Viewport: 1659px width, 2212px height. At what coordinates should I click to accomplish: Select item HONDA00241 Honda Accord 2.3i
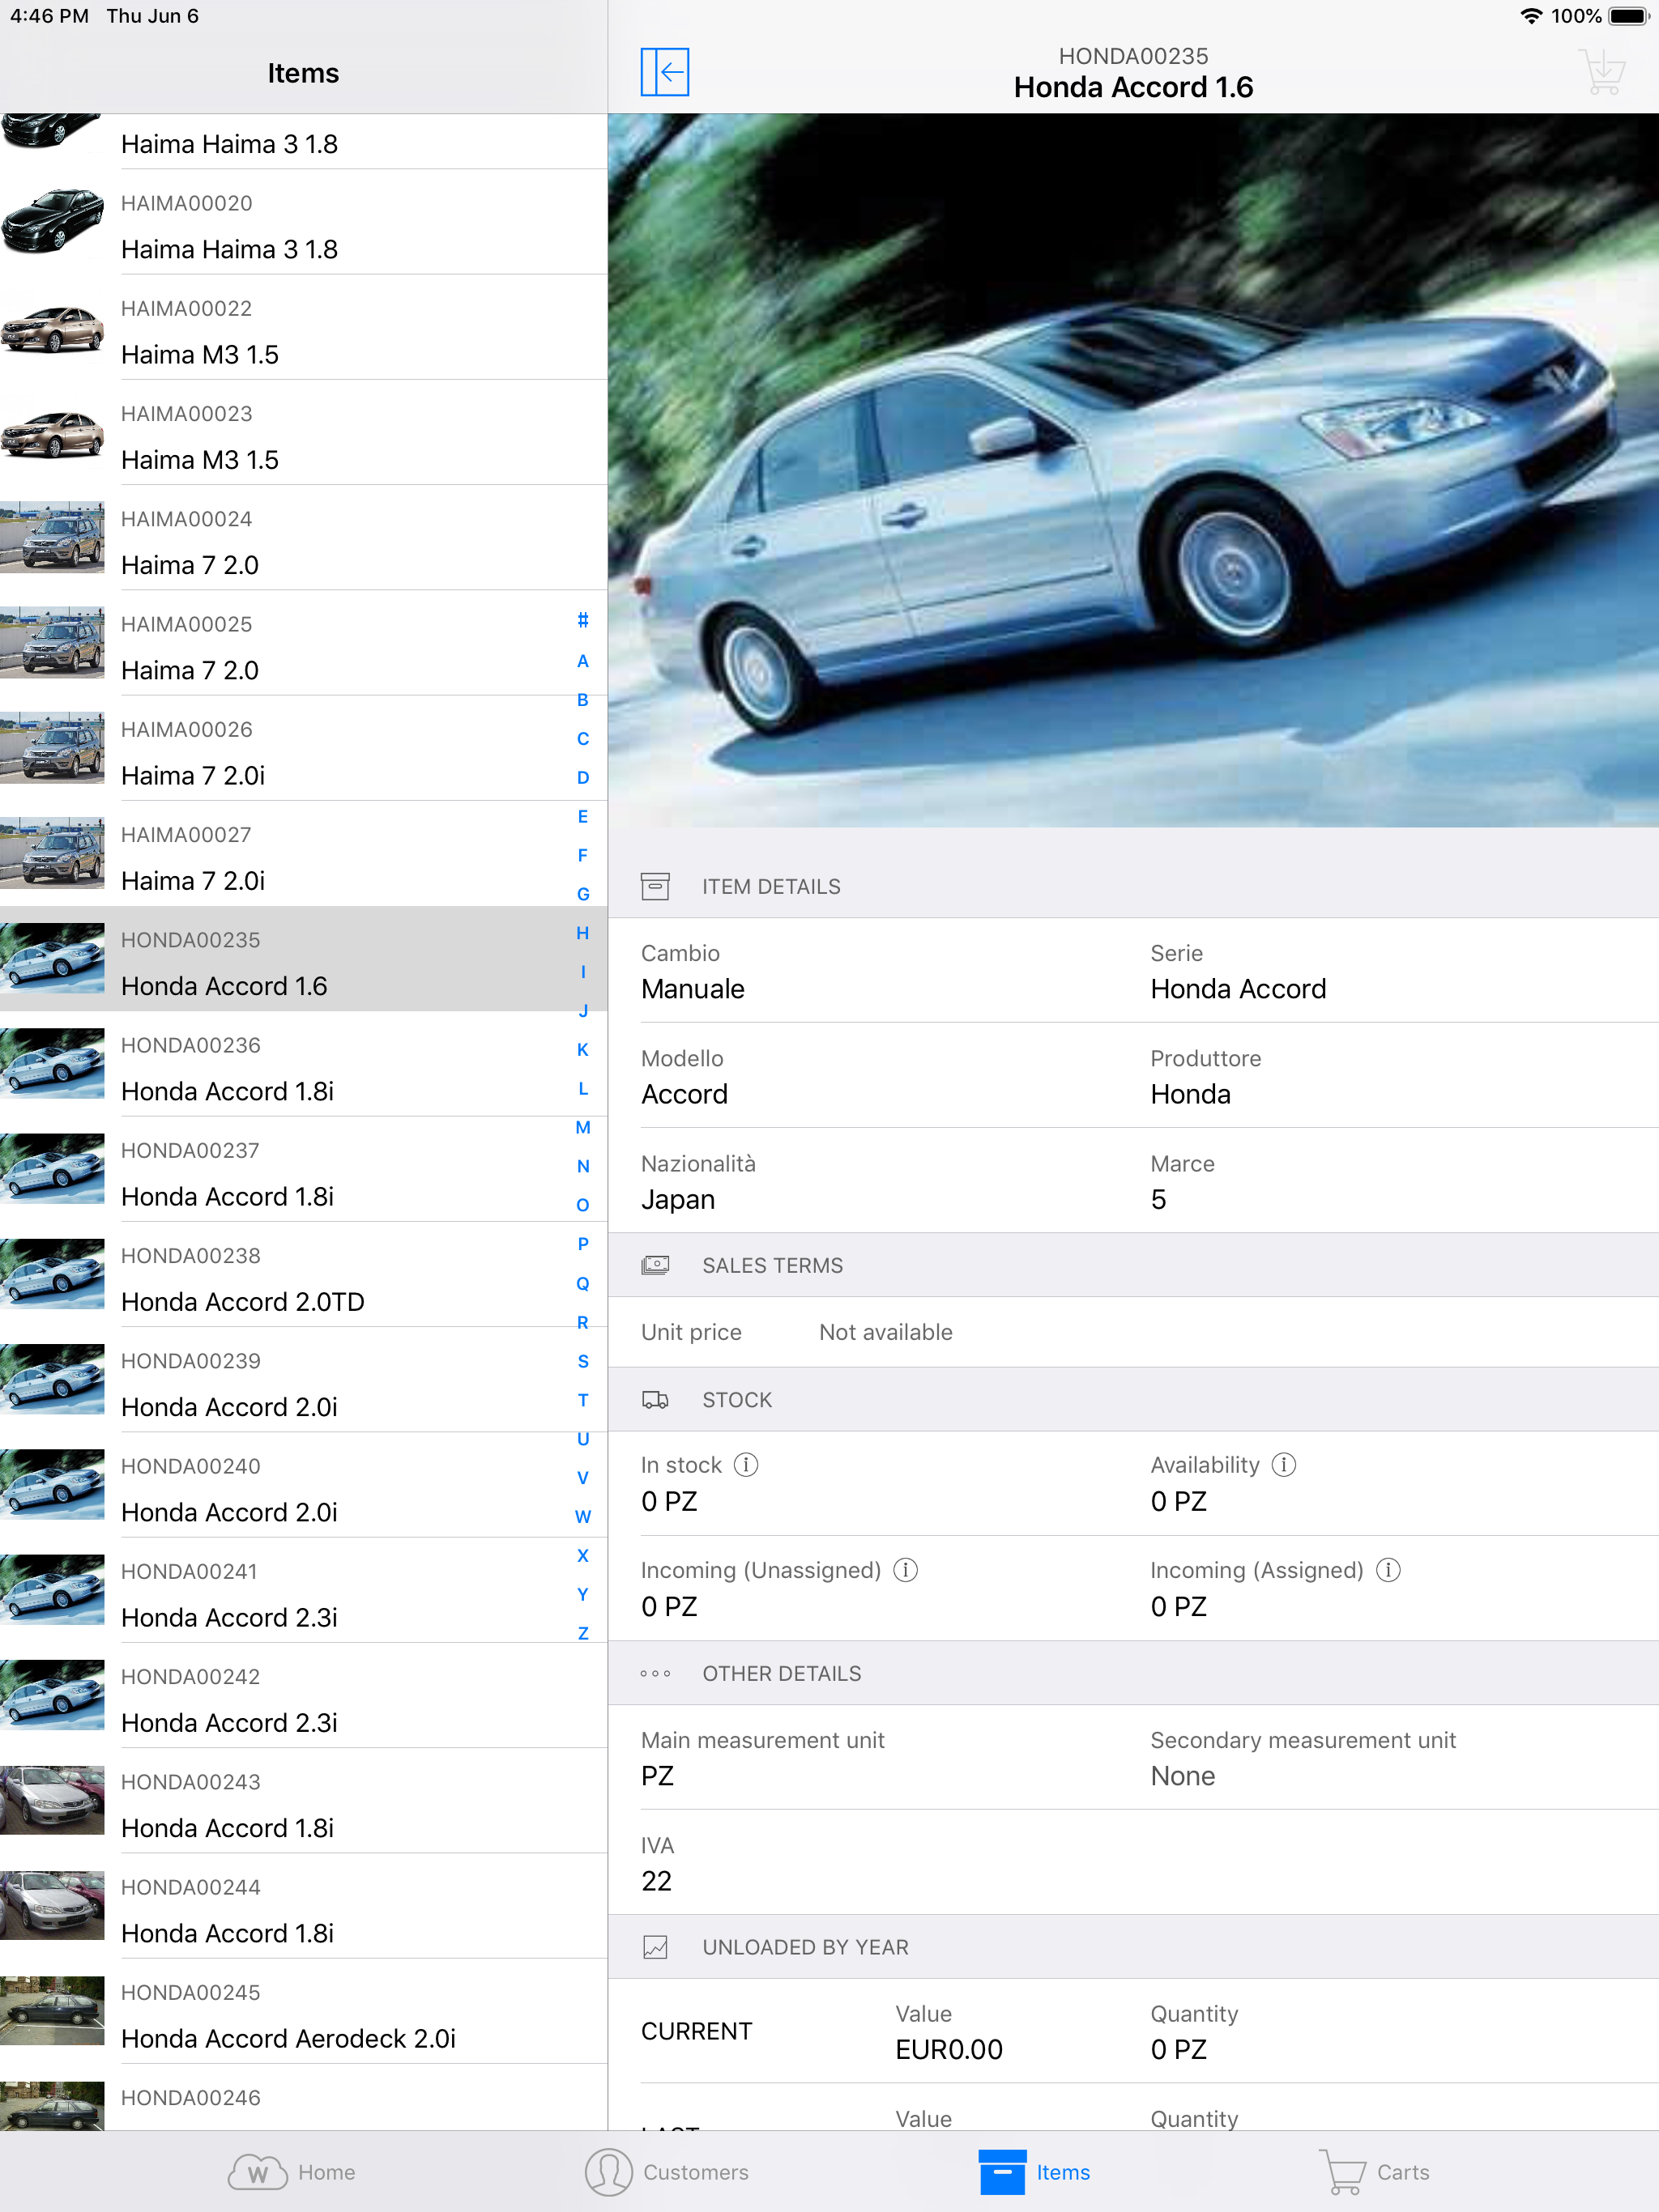pos(303,1590)
